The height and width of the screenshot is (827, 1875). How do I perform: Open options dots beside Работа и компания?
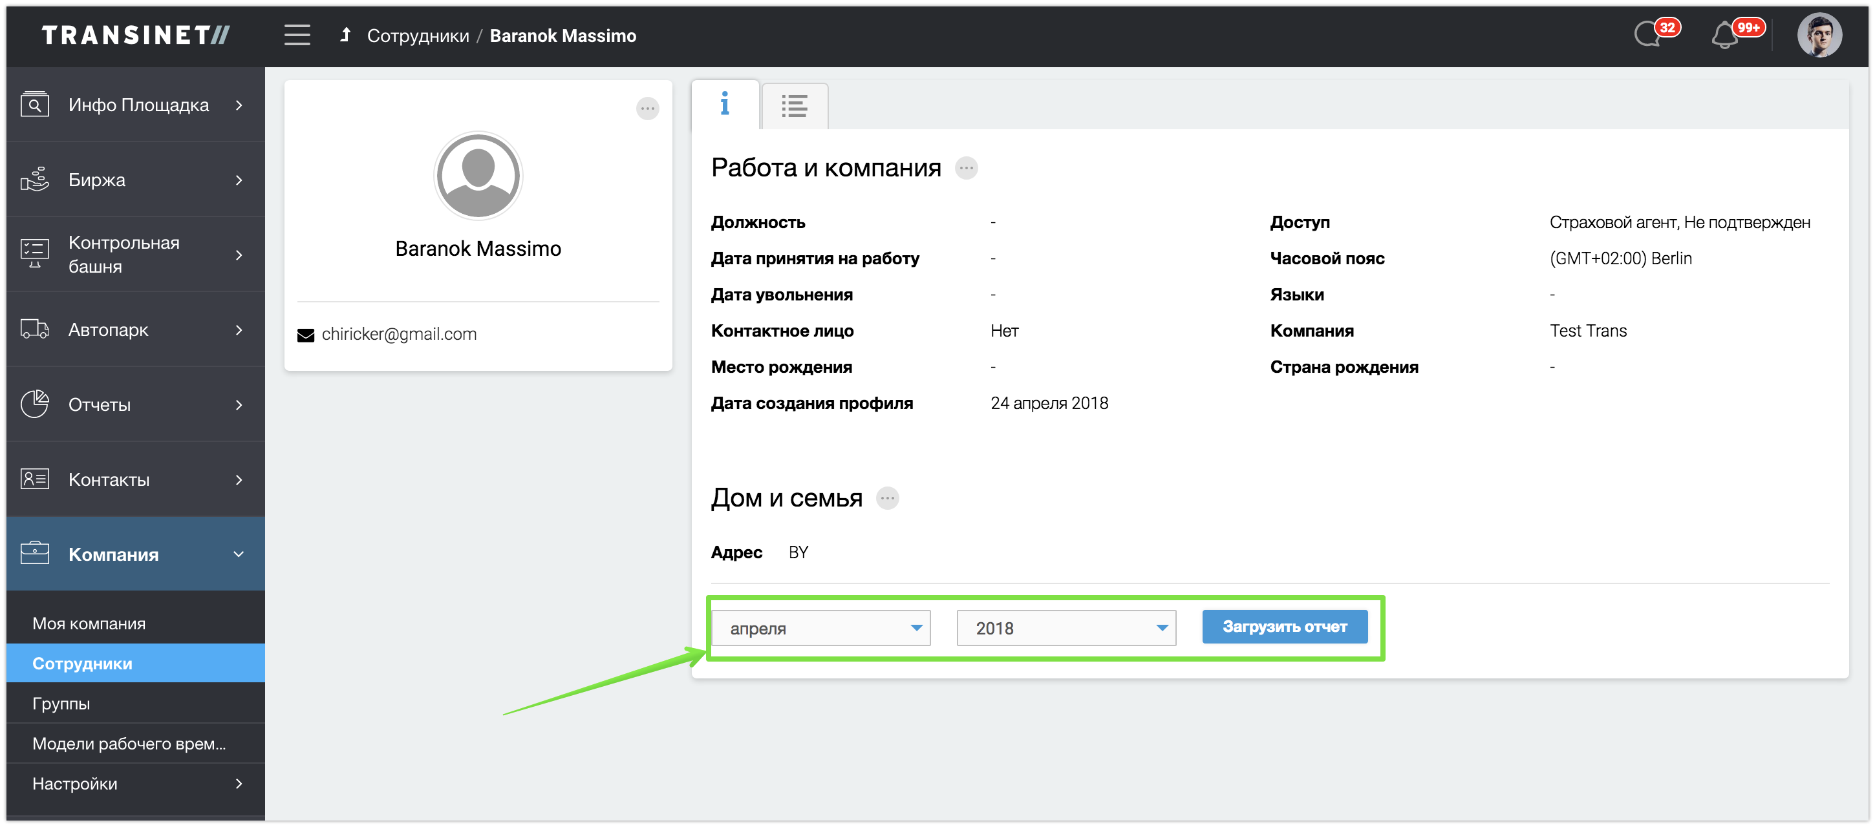(966, 168)
